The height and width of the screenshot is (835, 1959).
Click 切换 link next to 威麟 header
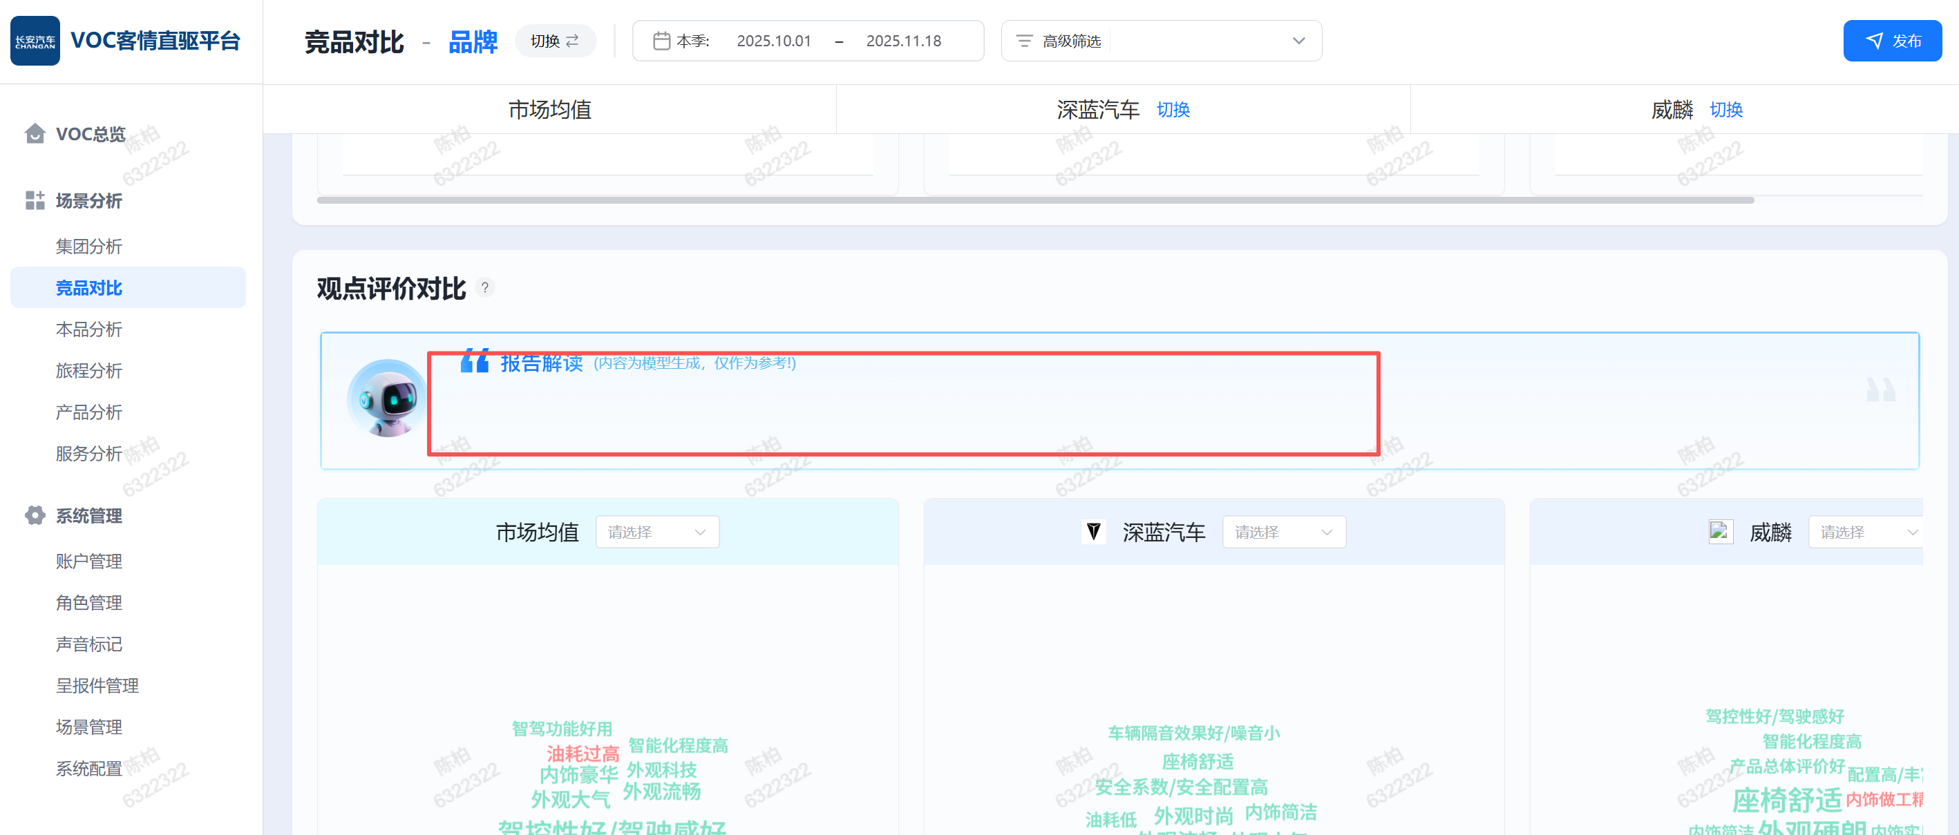[1725, 109]
